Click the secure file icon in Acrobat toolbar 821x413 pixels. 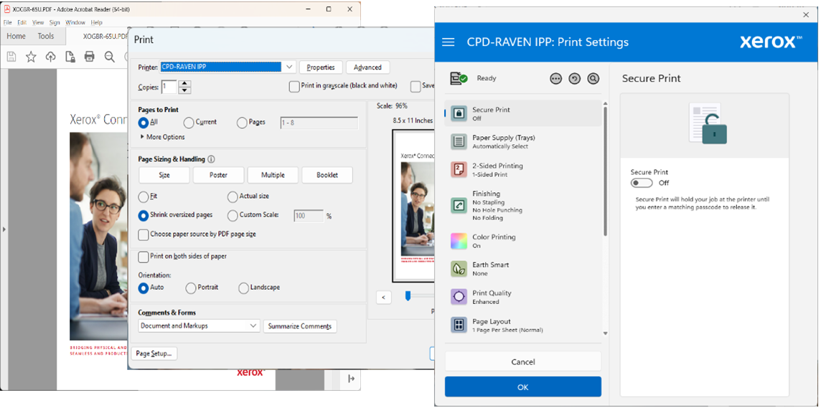pyautogui.click(x=70, y=57)
